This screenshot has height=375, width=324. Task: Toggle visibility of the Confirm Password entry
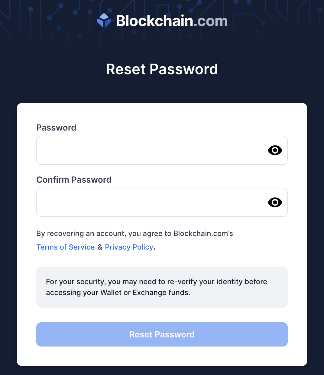click(x=275, y=202)
